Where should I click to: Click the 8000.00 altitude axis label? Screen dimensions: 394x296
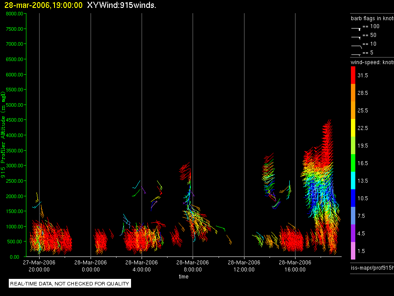coord(15,14)
